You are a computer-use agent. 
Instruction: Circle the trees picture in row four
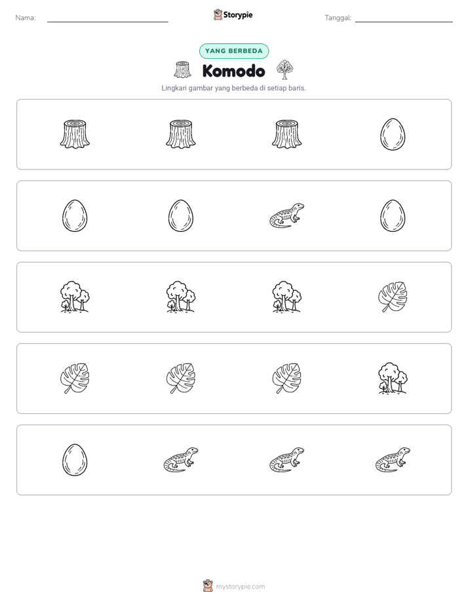tap(393, 378)
